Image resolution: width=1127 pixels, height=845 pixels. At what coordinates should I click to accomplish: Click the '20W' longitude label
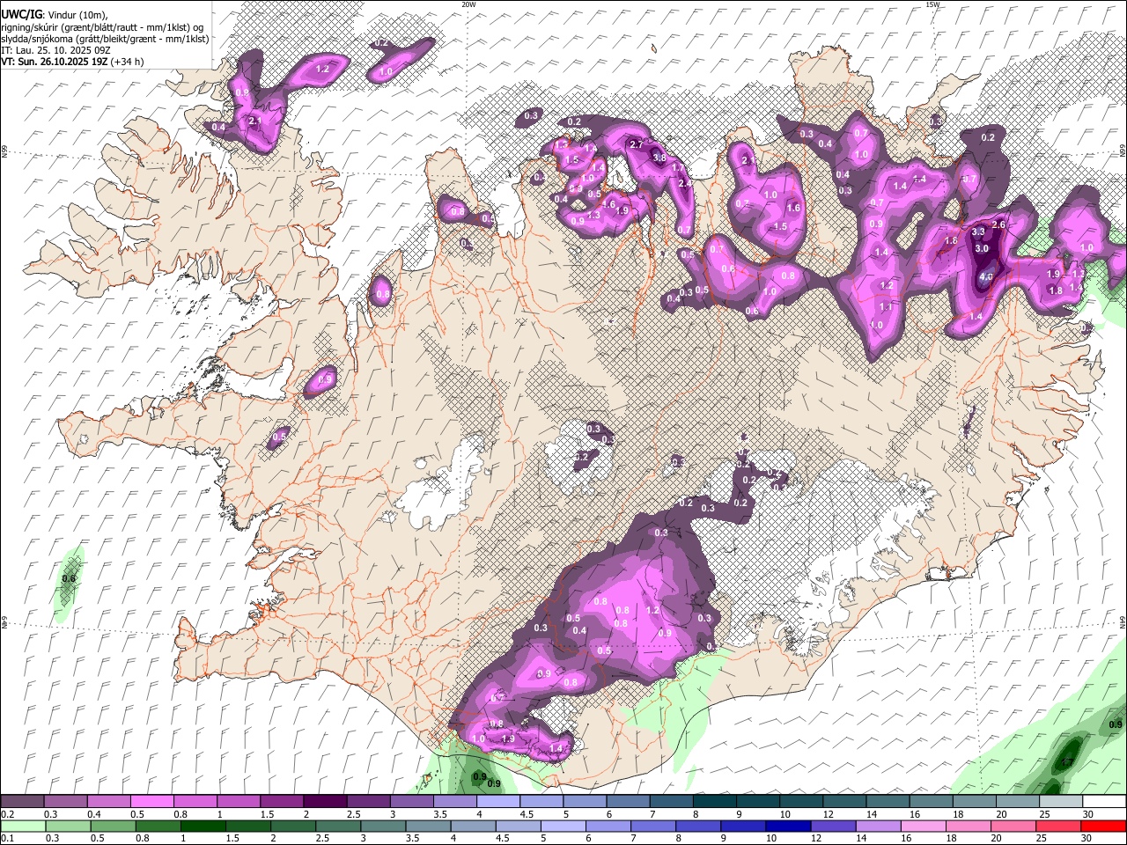click(x=468, y=4)
